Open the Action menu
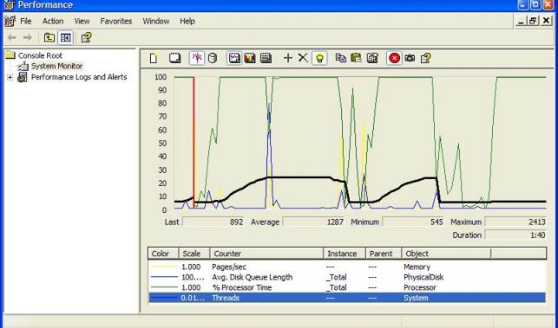 coord(53,22)
